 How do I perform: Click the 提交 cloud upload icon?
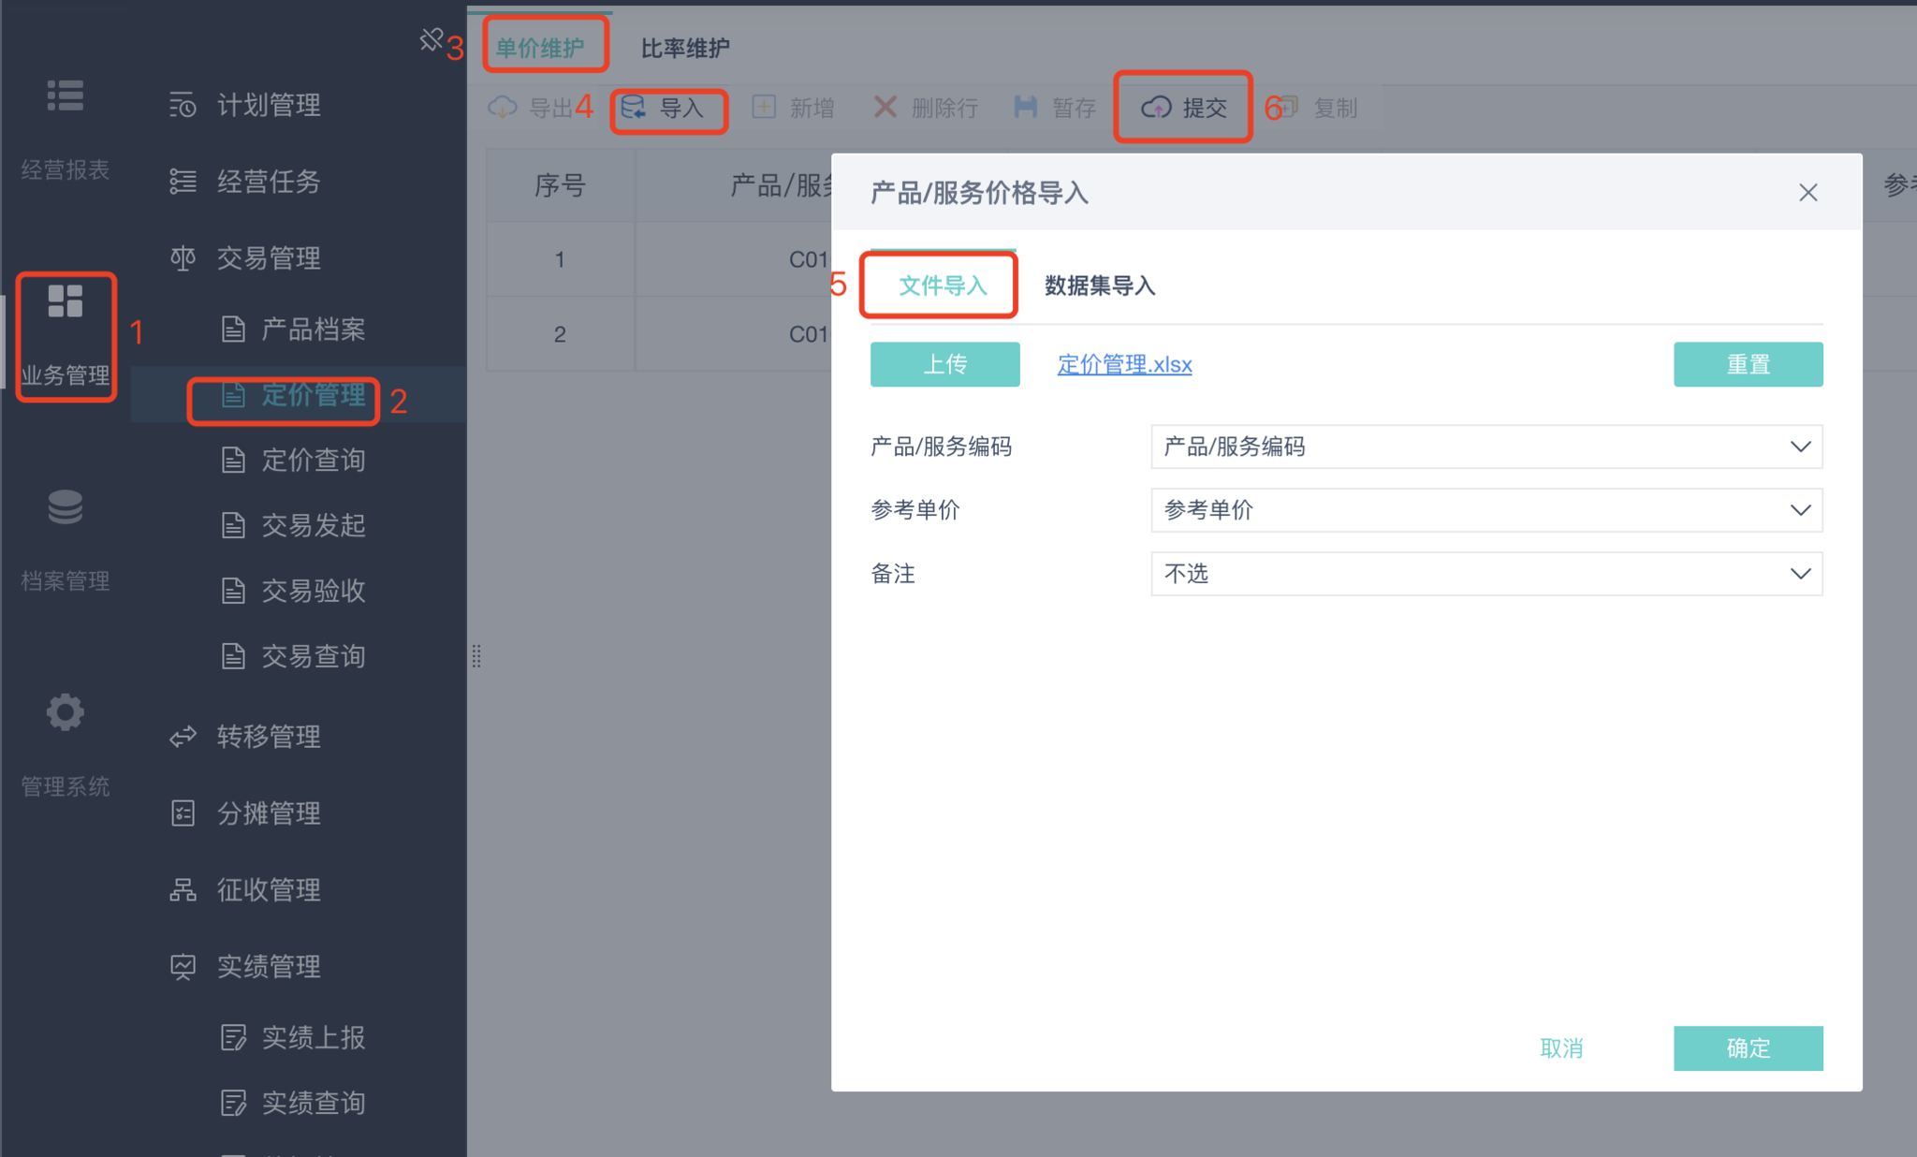[1156, 108]
